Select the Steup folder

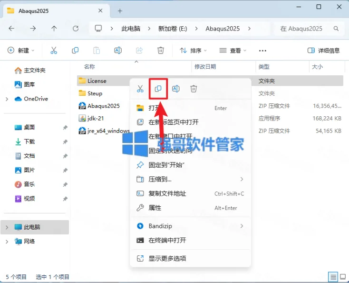[91, 93]
